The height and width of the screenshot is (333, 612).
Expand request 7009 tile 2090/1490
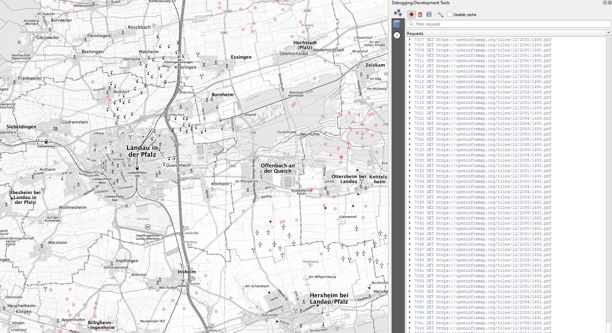[x=410, y=50]
